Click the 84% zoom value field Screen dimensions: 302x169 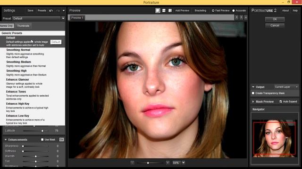176,163
